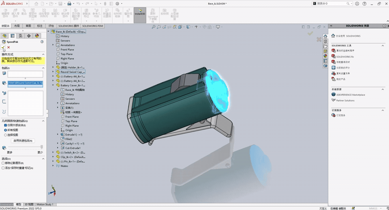Screen dimensions: 389x210
Task: Switch to the SOLIDWORKS PDM tab
Action: (x=93, y=26)
